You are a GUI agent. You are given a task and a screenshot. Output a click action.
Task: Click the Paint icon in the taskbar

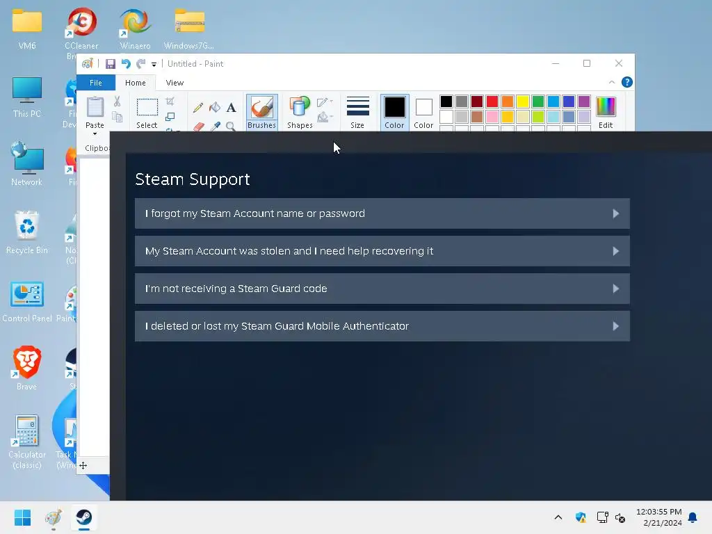coord(54,517)
